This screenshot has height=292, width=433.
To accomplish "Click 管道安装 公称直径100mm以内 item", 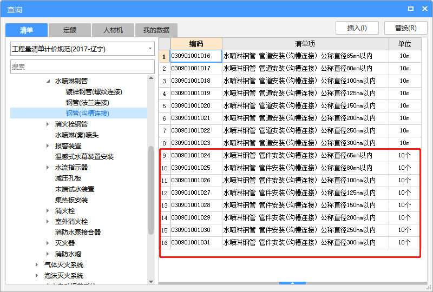I will (305, 81).
